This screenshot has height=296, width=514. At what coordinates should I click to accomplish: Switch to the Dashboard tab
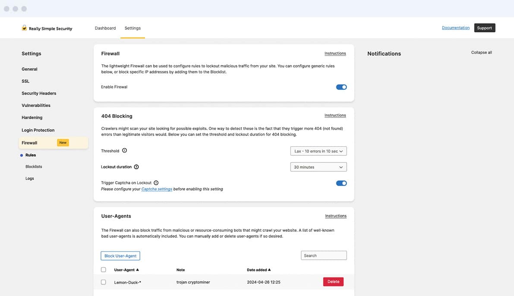105,28
